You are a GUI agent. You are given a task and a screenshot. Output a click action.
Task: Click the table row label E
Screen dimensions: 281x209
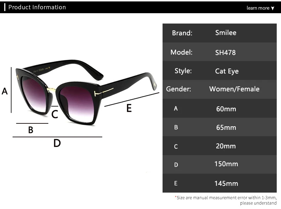pos(176,183)
